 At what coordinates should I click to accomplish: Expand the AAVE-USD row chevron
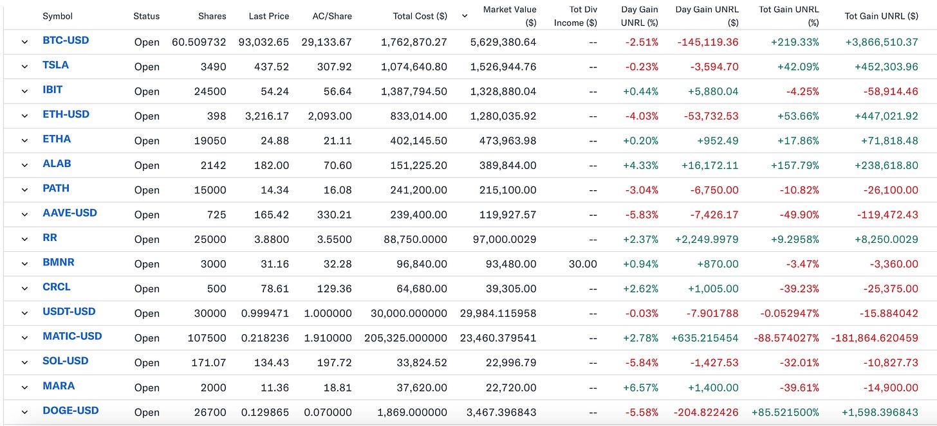pyautogui.click(x=25, y=214)
